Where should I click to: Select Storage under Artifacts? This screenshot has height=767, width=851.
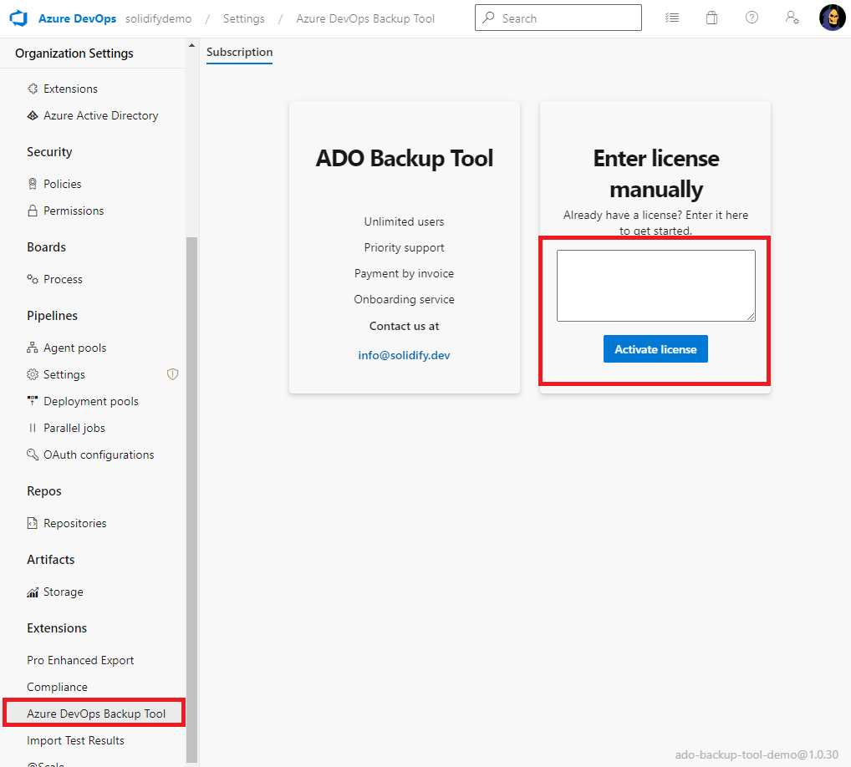[62, 592]
